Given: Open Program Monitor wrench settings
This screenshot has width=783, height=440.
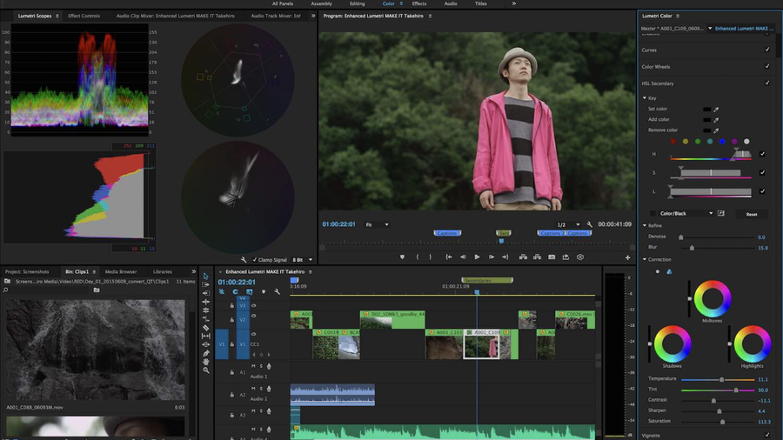Looking at the screenshot, I should click(x=590, y=224).
